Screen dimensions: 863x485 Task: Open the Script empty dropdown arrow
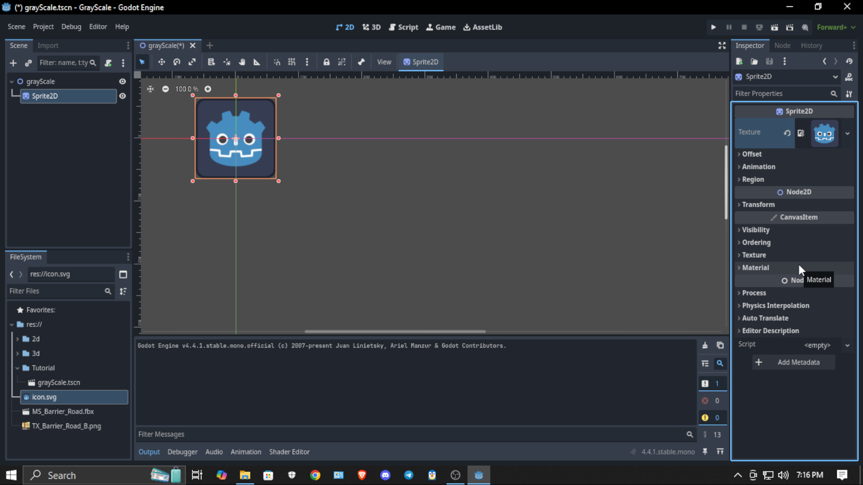pos(847,345)
